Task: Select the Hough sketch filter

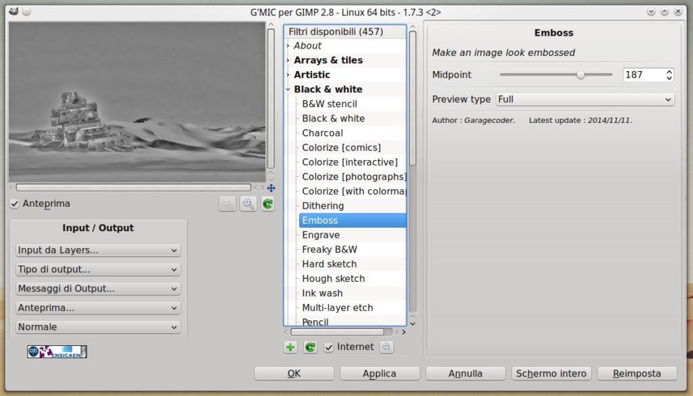Action: pos(333,278)
